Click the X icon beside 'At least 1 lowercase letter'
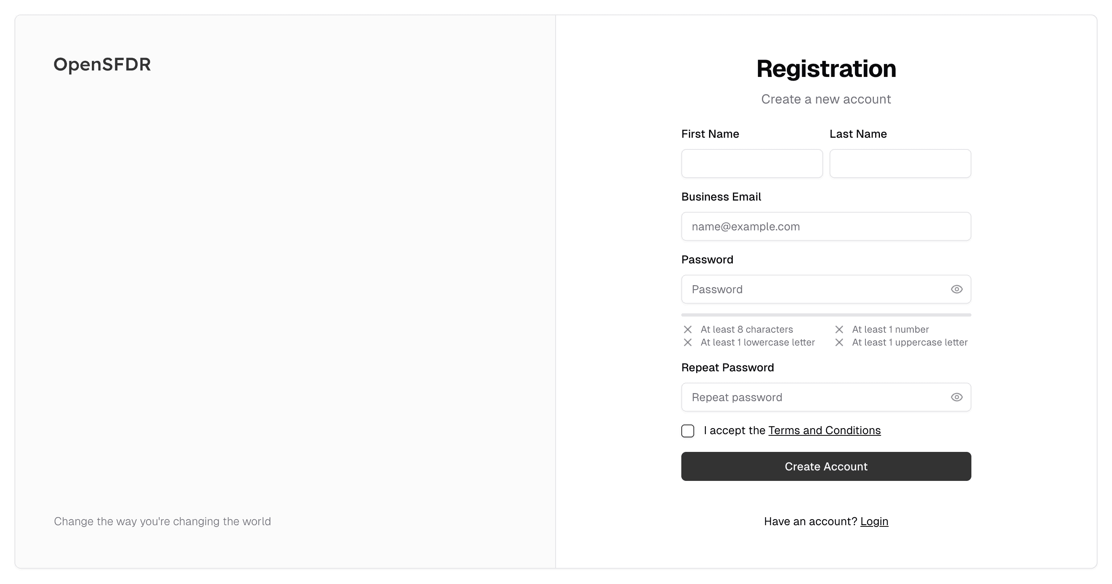The width and height of the screenshot is (1112, 584). pyautogui.click(x=687, y=342)
